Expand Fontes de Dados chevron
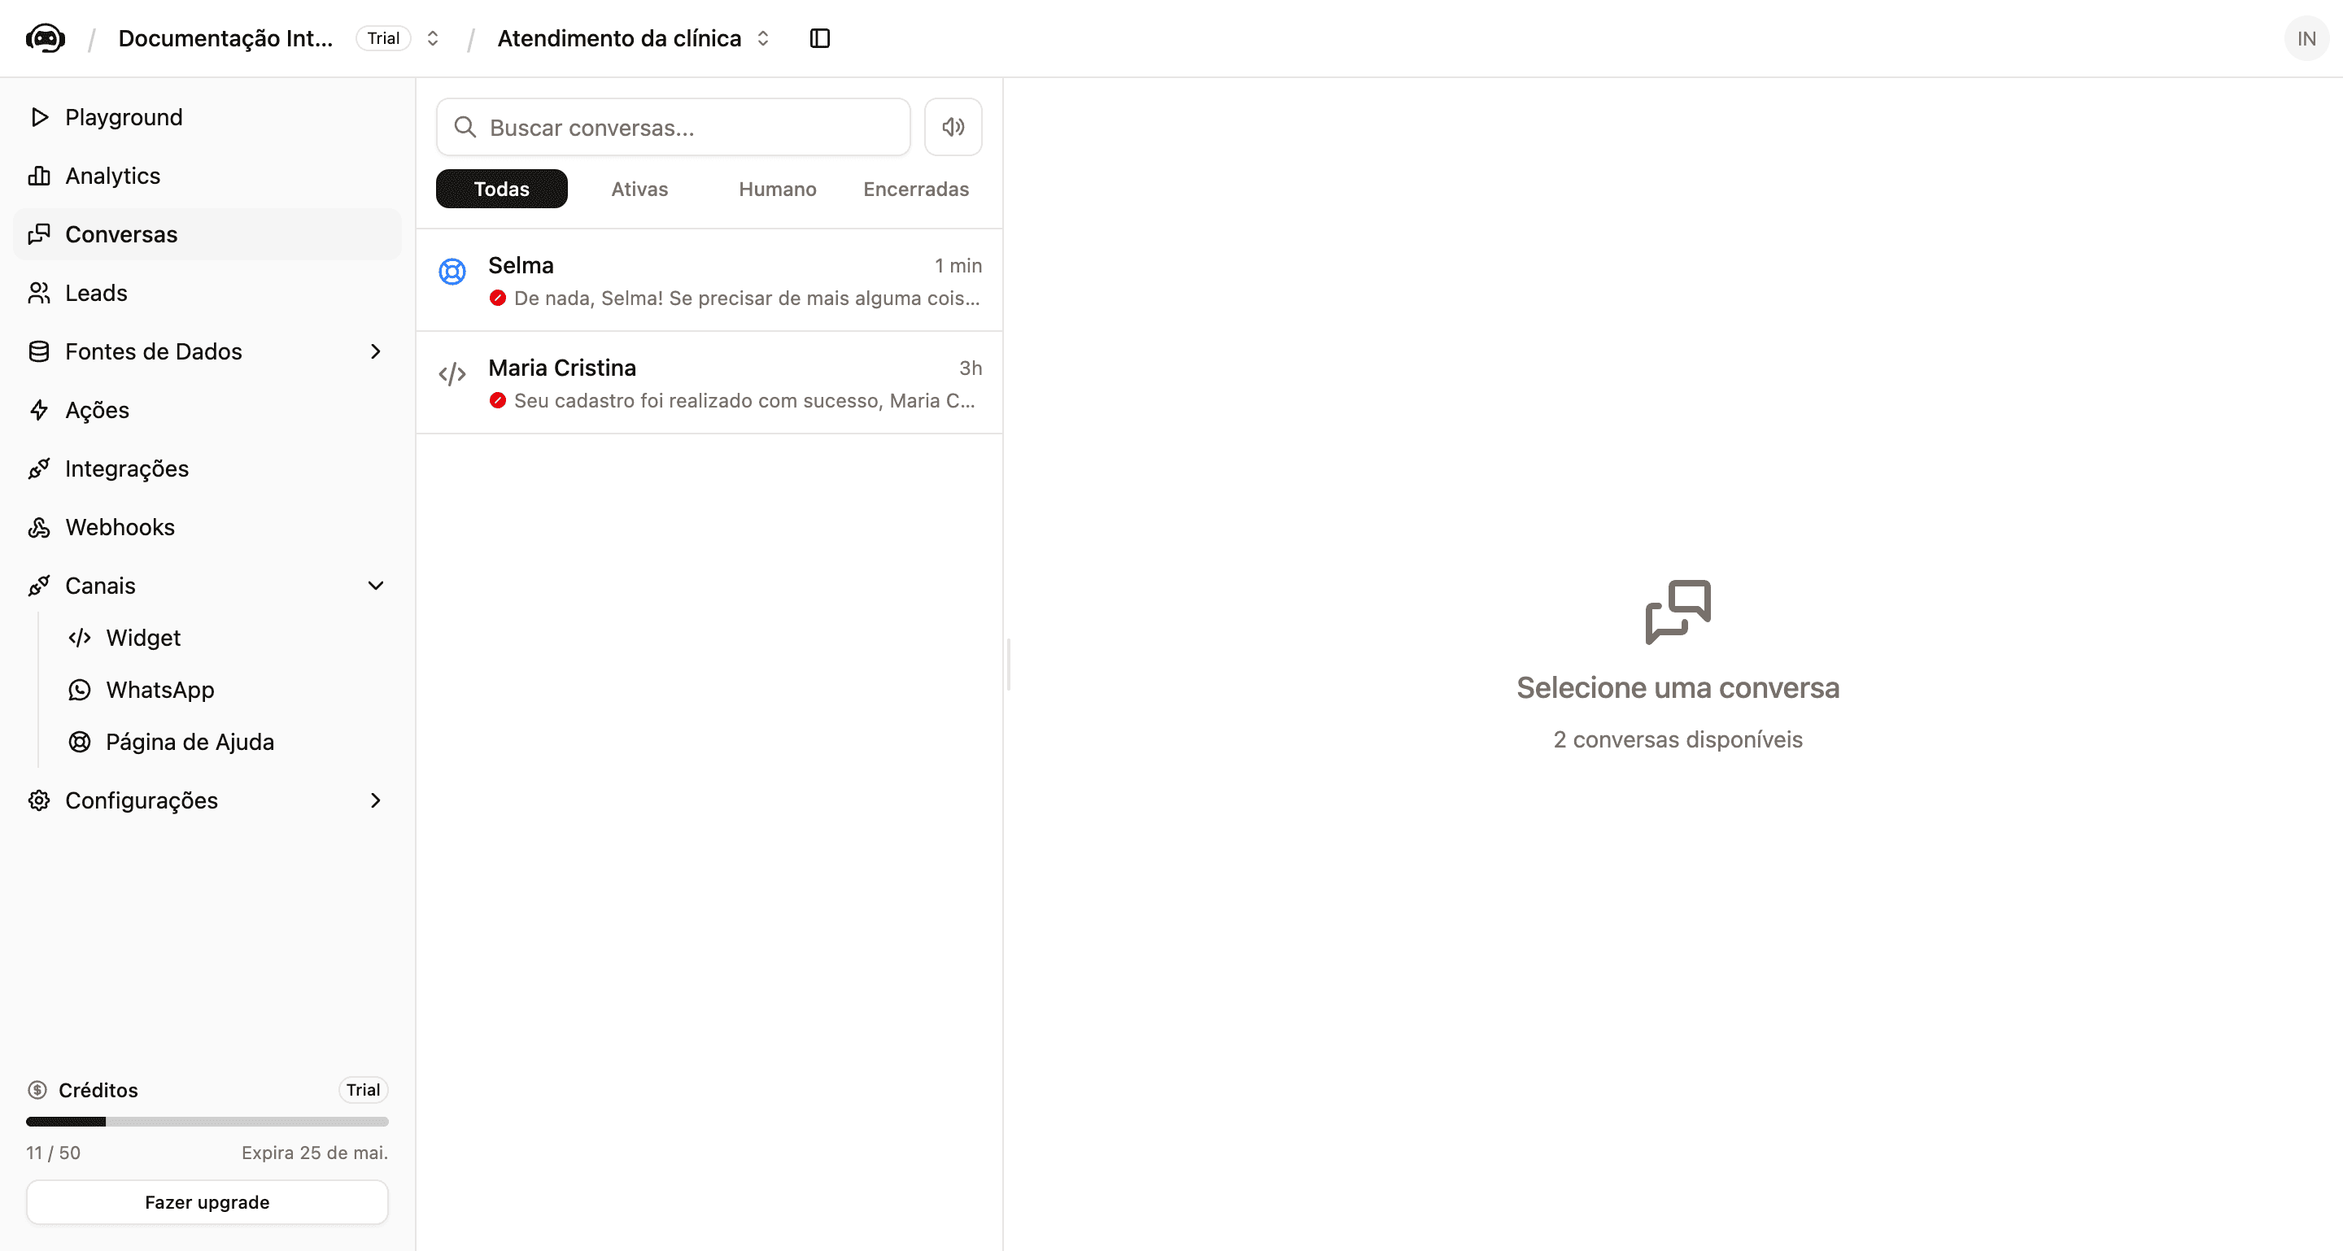Viewport: 2343px width, 1251px height. 376,352
